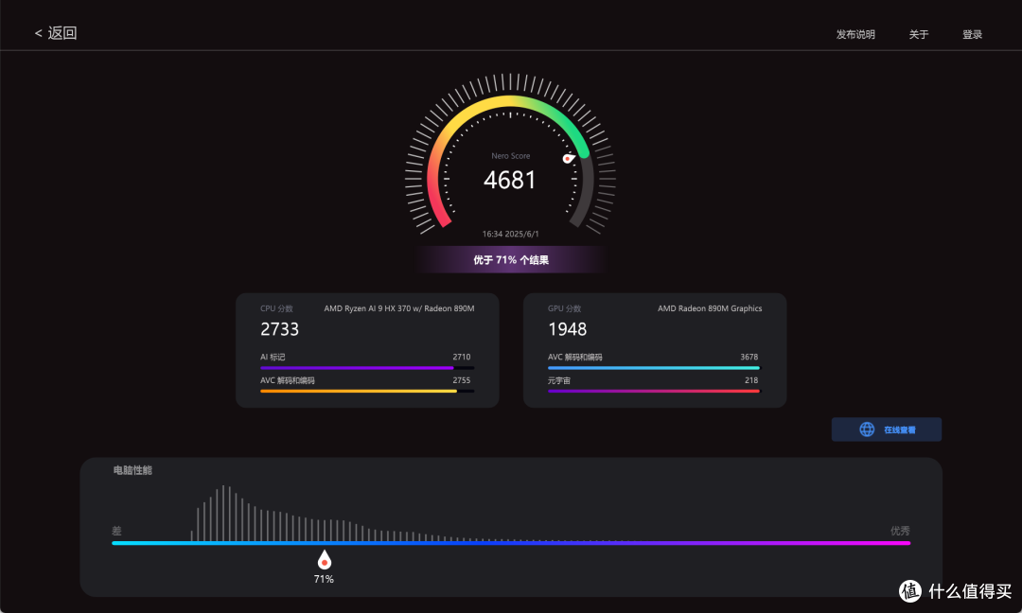Click the 元宇宙 progress bar
The image size is (1022, 613).
coord(654,392)
